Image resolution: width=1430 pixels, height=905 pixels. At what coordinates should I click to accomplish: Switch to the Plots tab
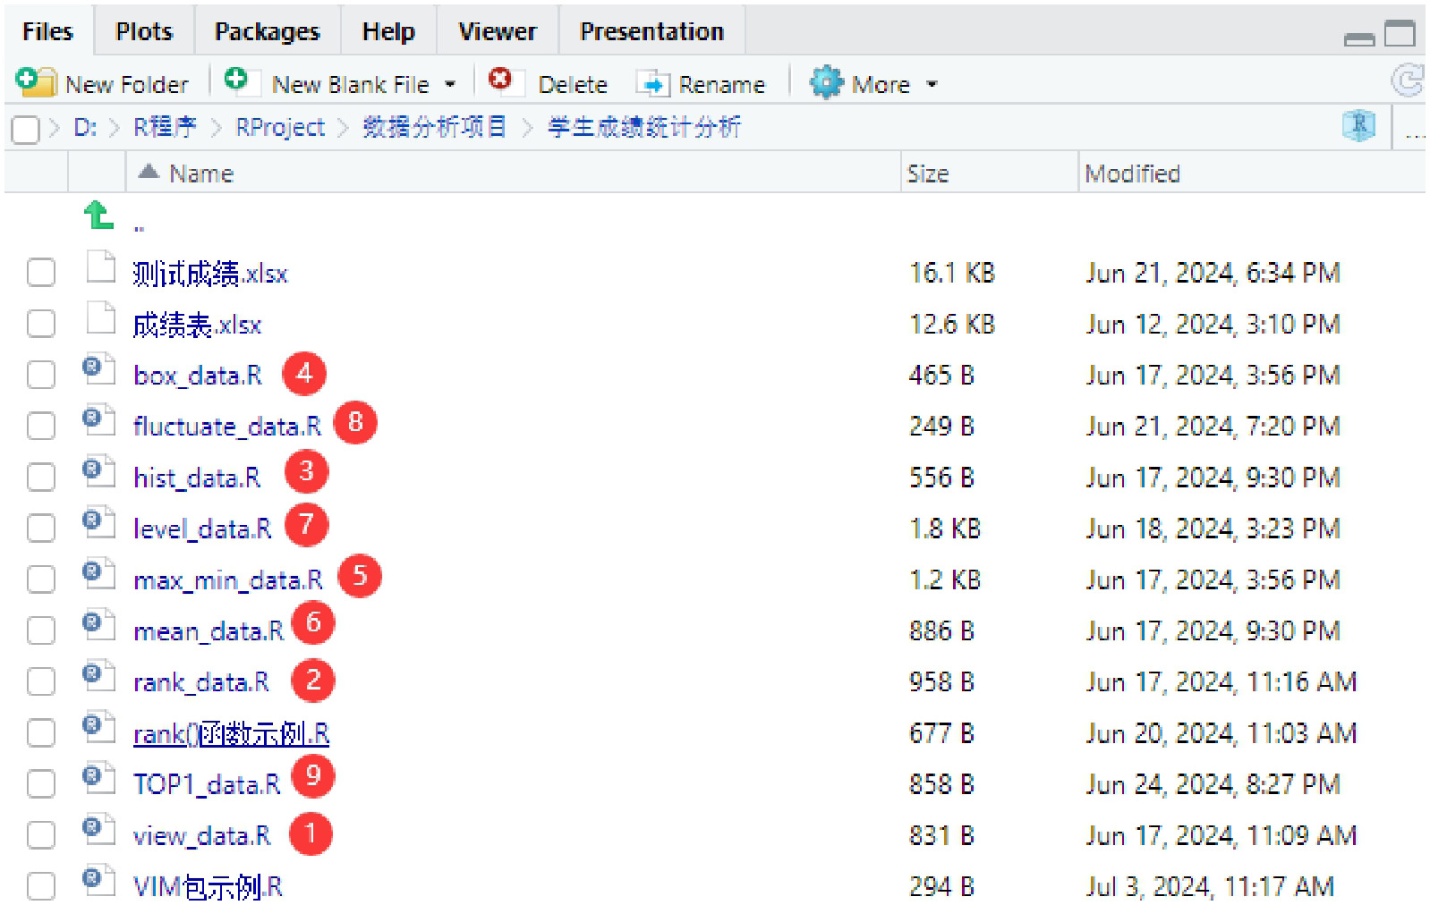[x=144, y=31]
